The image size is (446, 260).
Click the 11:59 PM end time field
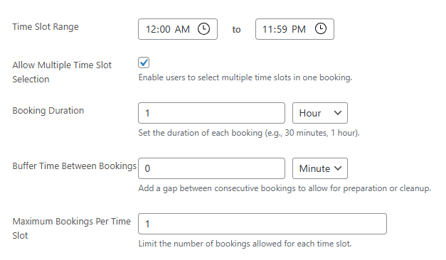[x=294, y=29]
